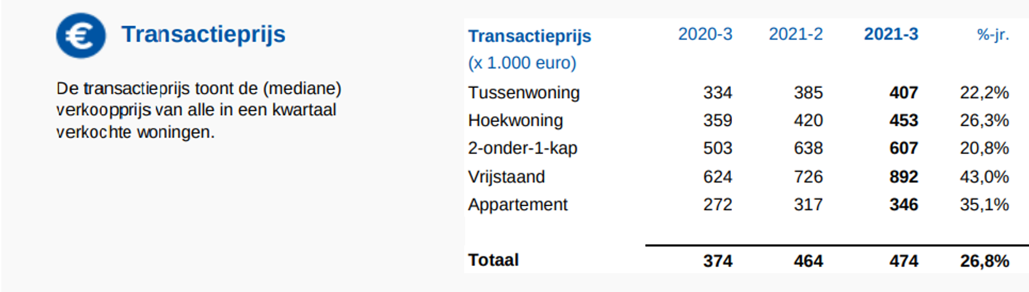Click the Appartement 2020-3 value 272

coord(718,205)
